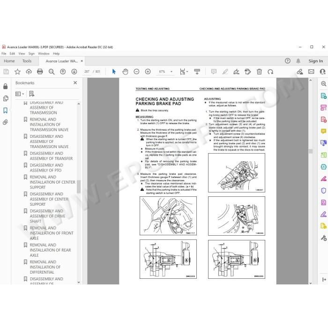Viewport: 328px width, 328px height.
Task: Open notifications bell
Action: click(x=298, y=61)
